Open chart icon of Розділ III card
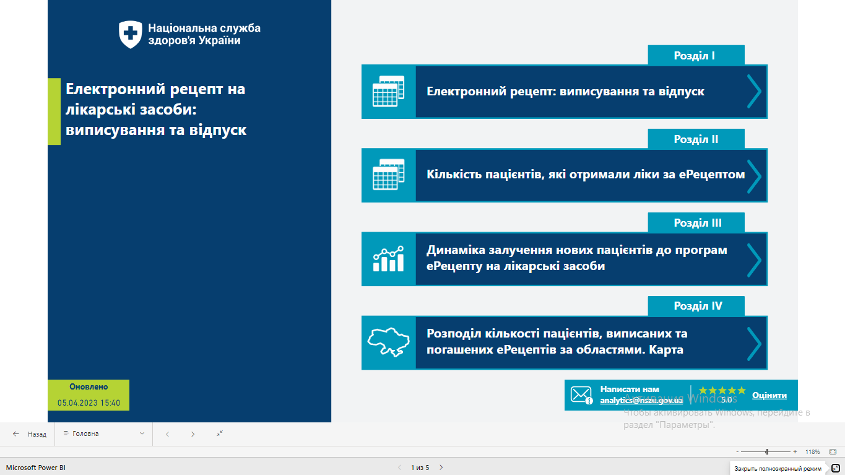This screenshot has height=475, width=845. (388, 259)
